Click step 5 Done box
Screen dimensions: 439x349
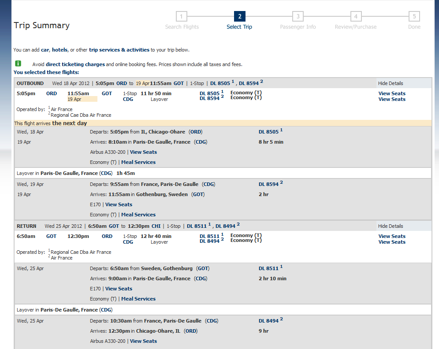pos(414,17)
